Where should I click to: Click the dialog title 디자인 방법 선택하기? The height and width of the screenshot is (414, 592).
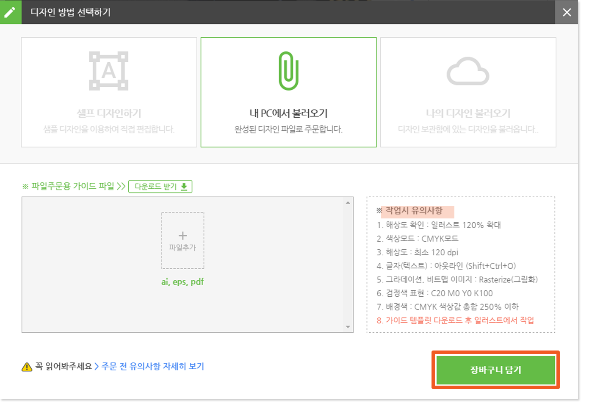pos(71,12)
